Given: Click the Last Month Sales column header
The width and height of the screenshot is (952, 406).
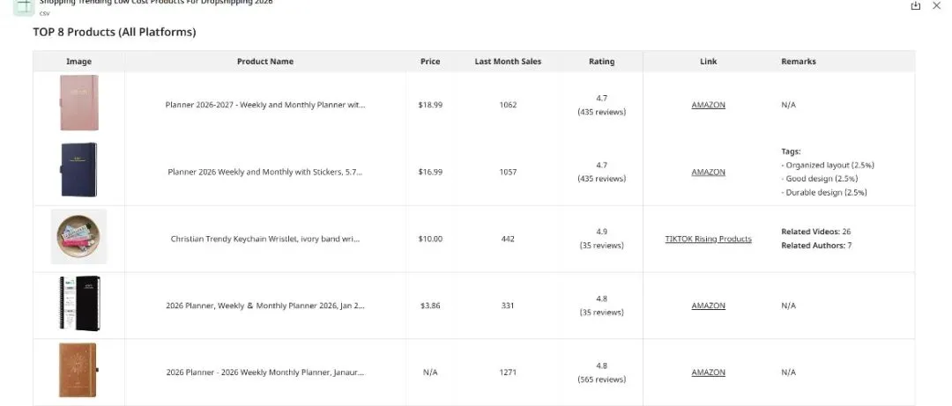Looking at the screenshot, I should (508, 62).
